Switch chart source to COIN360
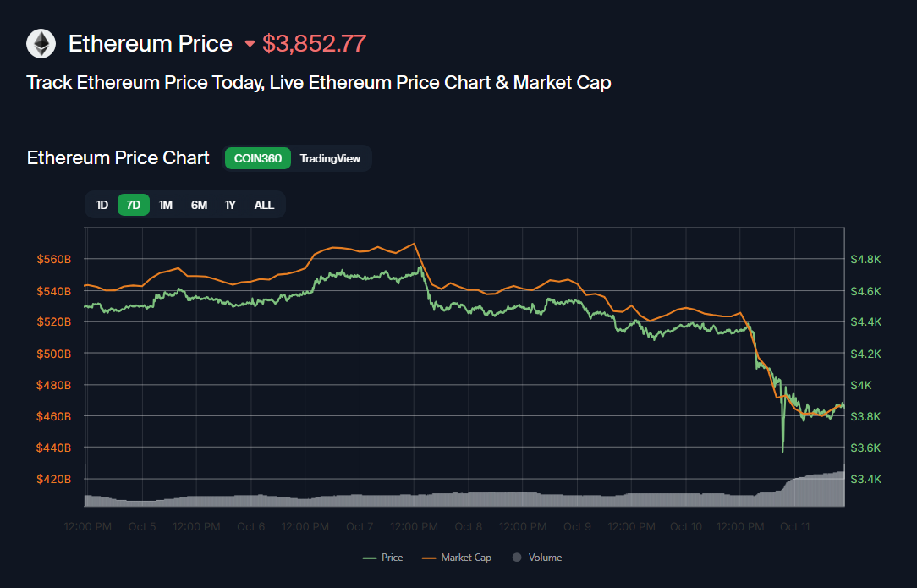 258,158
